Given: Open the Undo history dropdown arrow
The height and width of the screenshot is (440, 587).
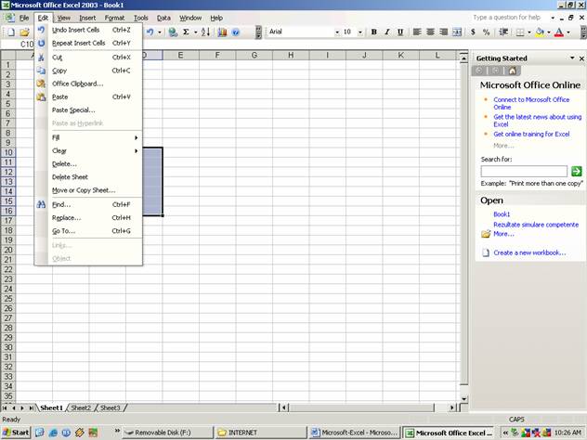Looking at the screenshot, I should [x=160, y=32].
